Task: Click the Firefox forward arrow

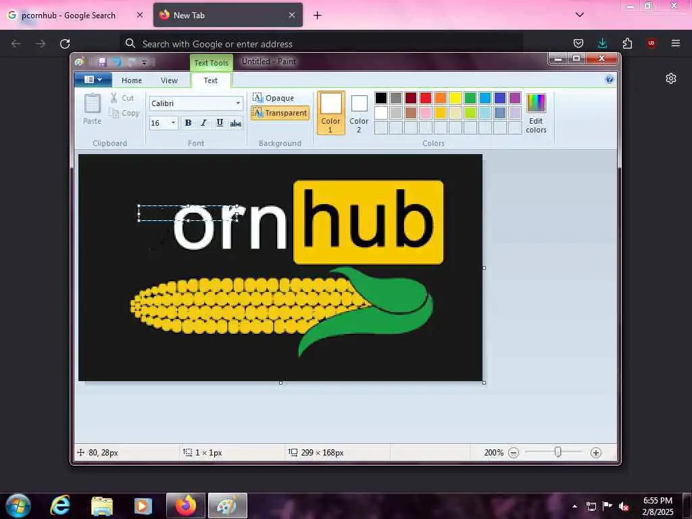Action: pos(41,44)
